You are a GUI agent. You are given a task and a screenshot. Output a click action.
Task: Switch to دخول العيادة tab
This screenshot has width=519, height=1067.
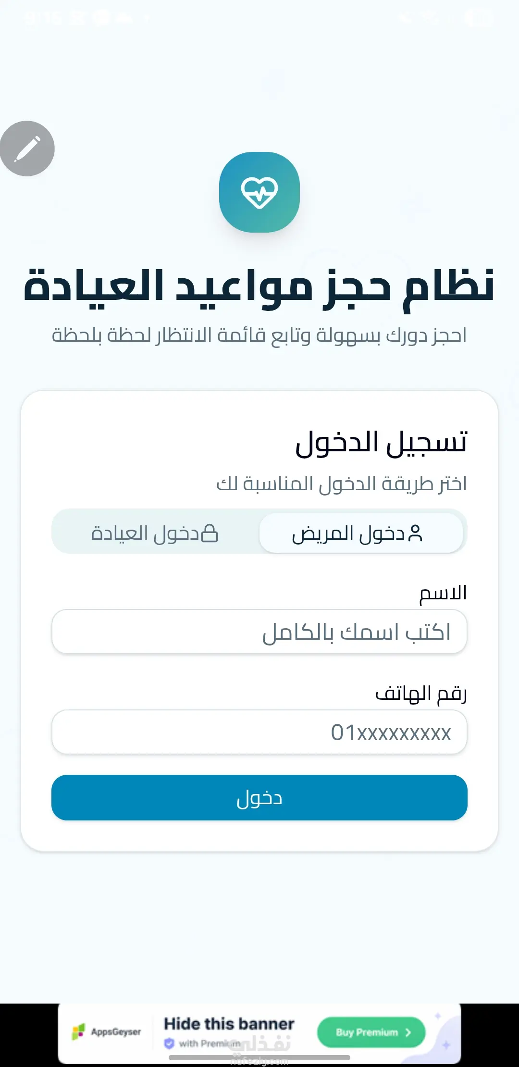(155, 533)
